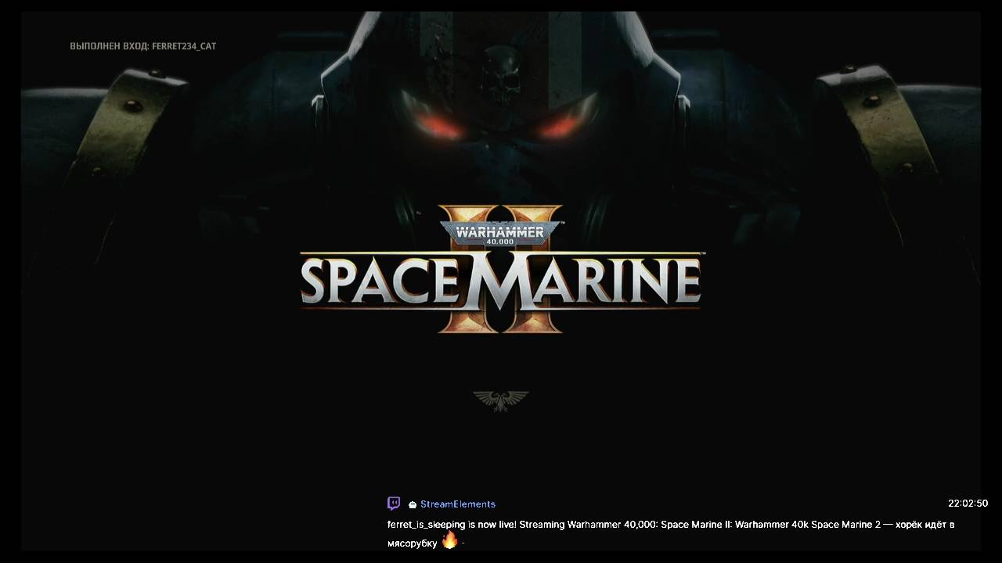Click the Imperial Aquila eagle emblem

(501, 401)
